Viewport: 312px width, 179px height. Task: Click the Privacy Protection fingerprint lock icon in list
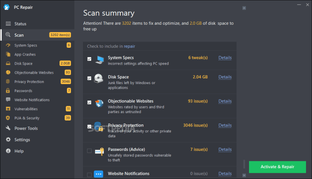click(x=99, y=127)
